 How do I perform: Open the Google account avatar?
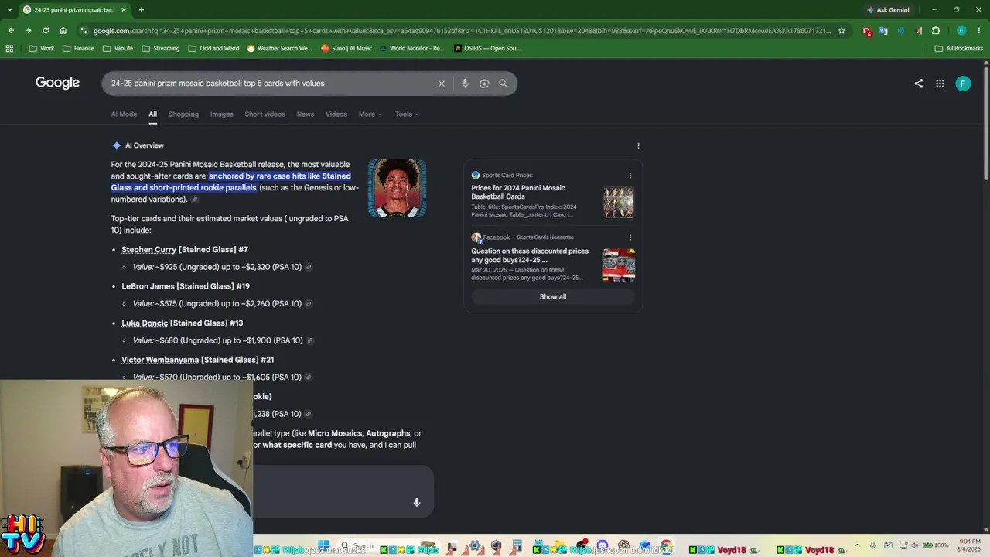[x=963, y=84]
